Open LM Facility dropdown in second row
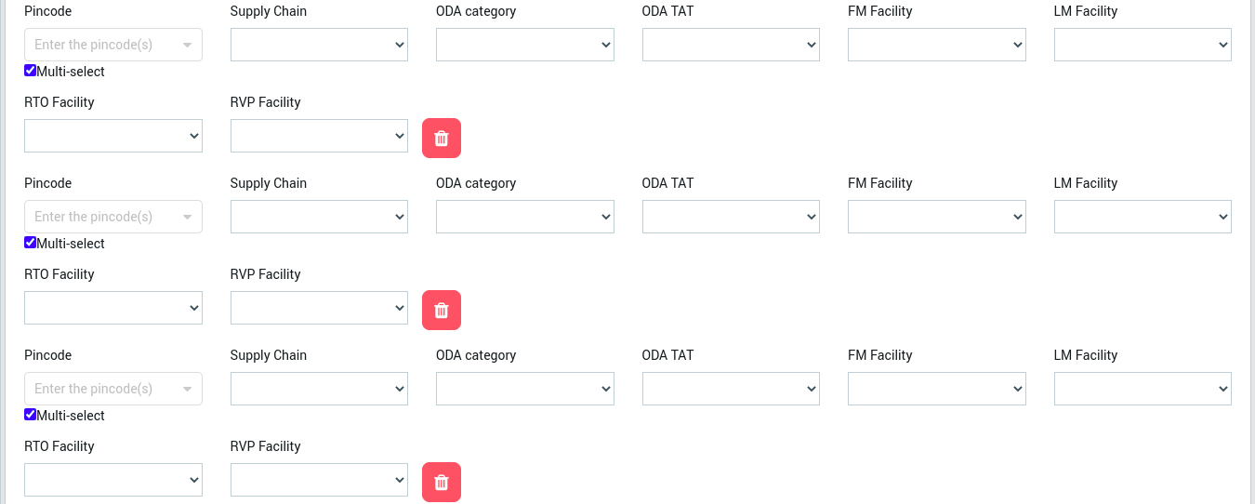The width and height of the screenshot is (1255, 504). coord(1143,217)
